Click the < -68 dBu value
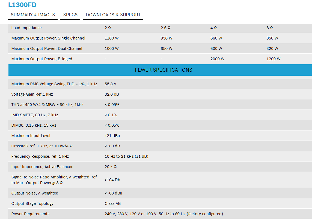 114,193
